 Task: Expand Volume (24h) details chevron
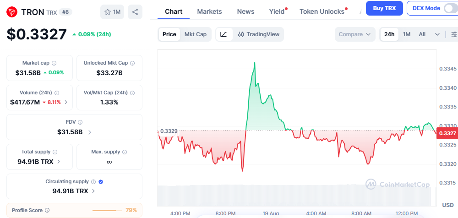66,102
